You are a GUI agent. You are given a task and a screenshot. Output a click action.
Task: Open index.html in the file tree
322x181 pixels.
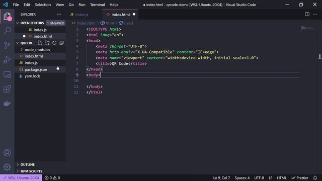pos(40,56)
